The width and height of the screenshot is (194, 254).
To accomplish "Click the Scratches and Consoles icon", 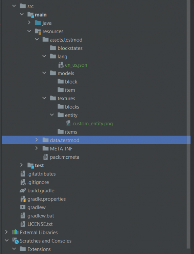I will tap(16, 241).
